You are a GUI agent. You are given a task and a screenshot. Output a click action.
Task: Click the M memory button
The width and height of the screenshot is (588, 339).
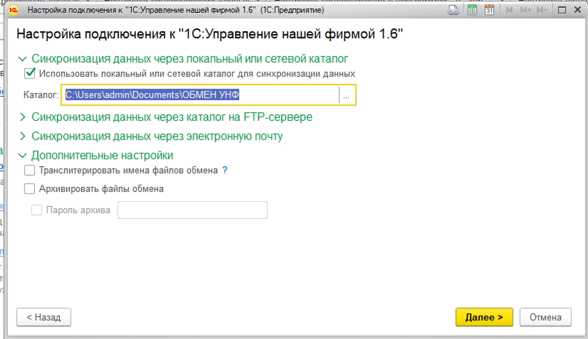510,10
